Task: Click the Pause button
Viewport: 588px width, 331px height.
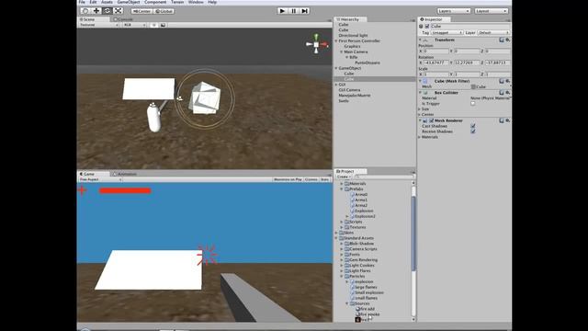Action: pos(294,11)
